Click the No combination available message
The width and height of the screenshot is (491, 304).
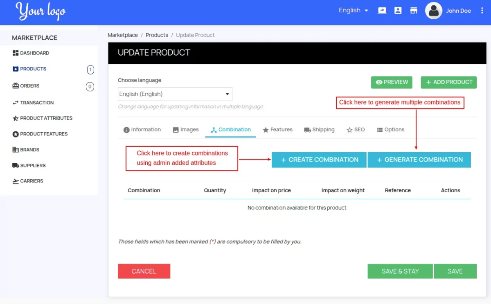point(297,208)
